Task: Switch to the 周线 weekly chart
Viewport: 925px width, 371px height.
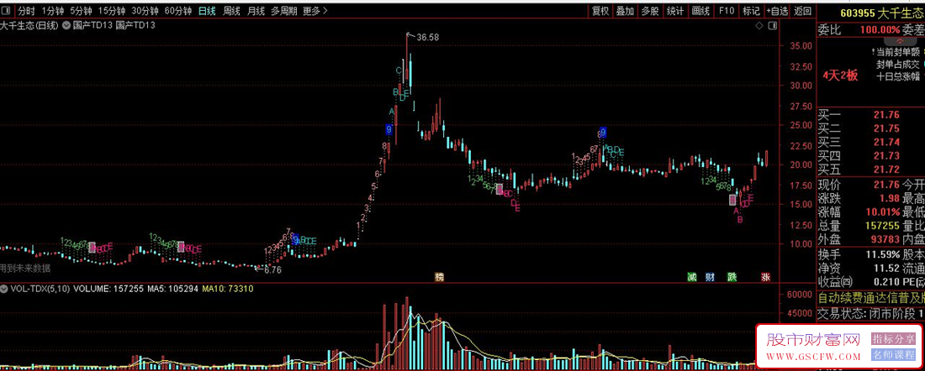Action: pos(231,11)
